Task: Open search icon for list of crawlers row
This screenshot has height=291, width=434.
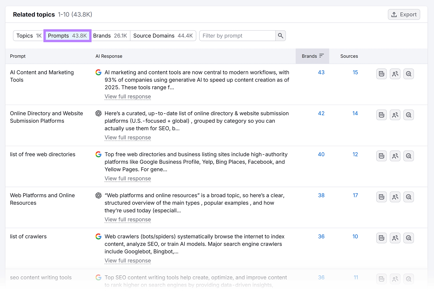Action: (409, 238)
